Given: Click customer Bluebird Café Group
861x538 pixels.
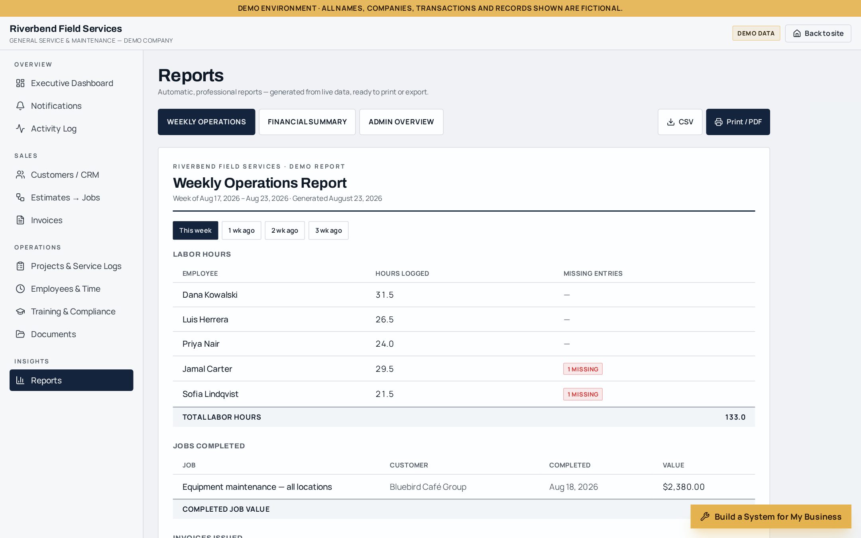Looking at the screenshot, I should [x=428, y=487].
